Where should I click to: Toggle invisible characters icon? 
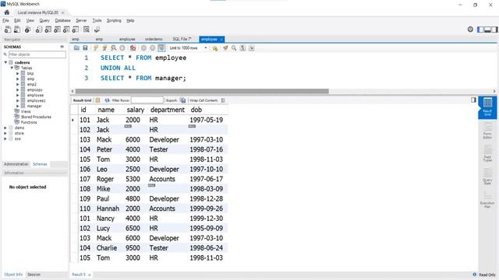[242, 48]
